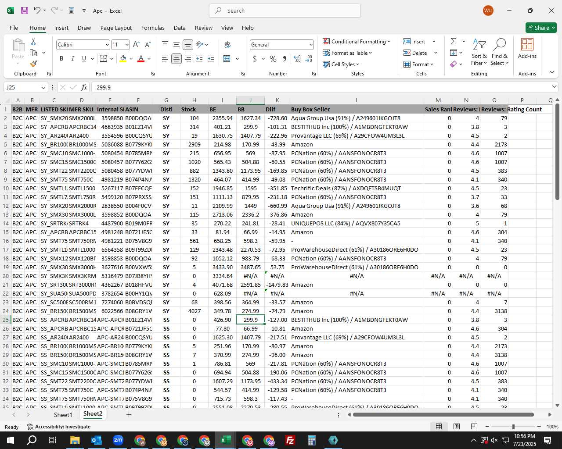Open the calculator icon in quick access toolbar
Image resolution: width=562 pixels, height=449 pixels.
[x=72, y=11]
